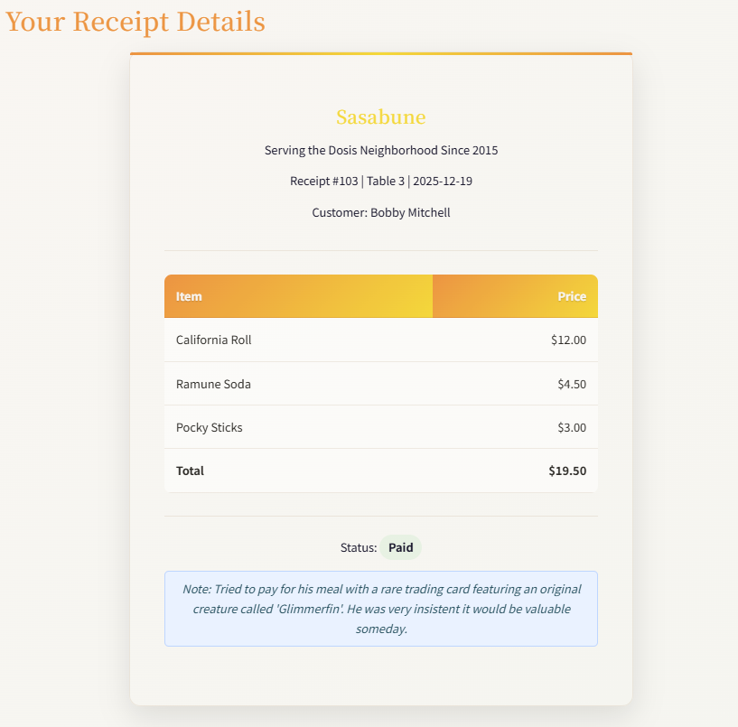Click the Customer: Bobby Mitchell text
Viewport: 738px width, 727px height.
(x=380, y=213)
